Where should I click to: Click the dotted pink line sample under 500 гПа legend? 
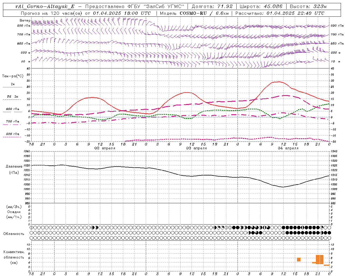12,137
